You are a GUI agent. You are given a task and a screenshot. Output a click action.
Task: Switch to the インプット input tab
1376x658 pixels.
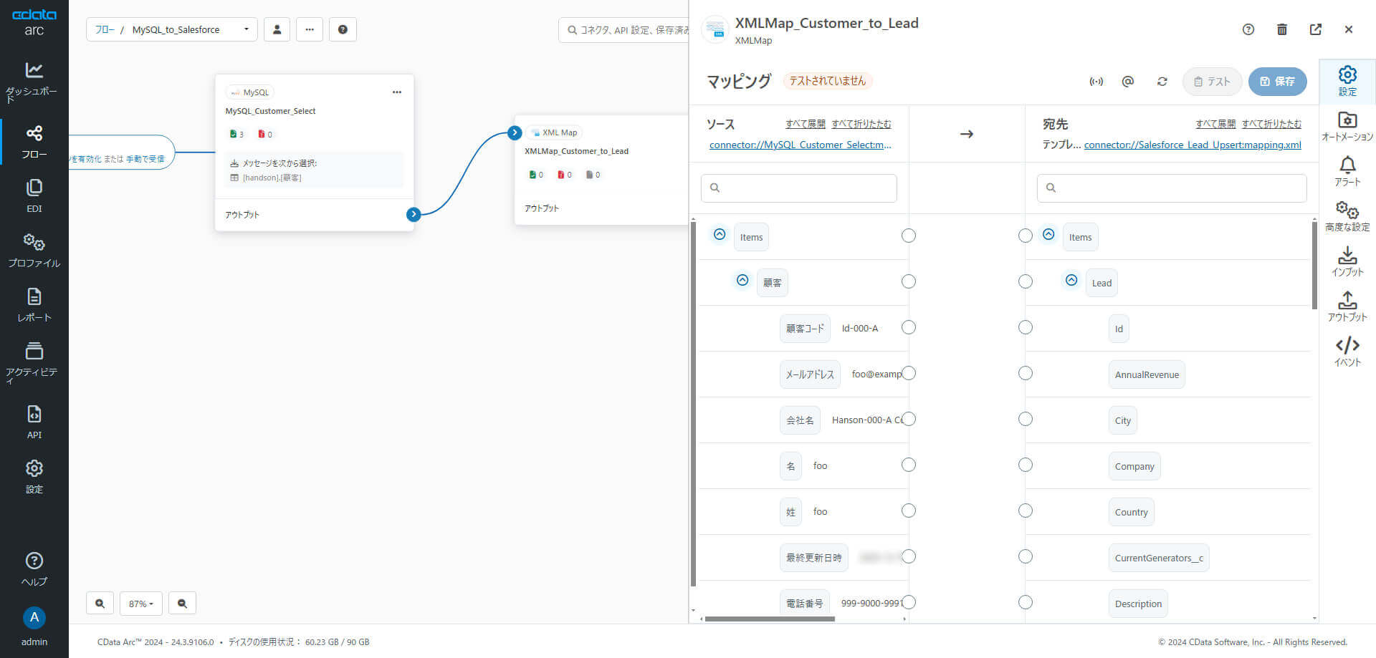point(1347,262)
